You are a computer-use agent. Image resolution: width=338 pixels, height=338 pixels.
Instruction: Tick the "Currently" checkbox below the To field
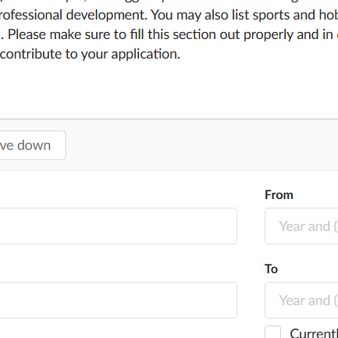click(272, 332)
